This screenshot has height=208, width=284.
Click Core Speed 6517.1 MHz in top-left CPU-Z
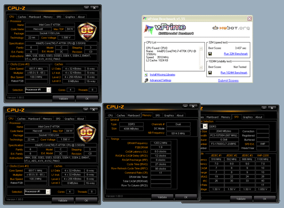click(36, 69)
